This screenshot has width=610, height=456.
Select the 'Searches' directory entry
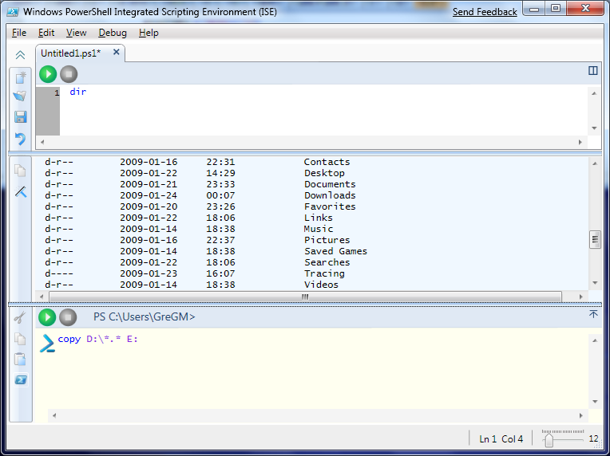(327, 262)
